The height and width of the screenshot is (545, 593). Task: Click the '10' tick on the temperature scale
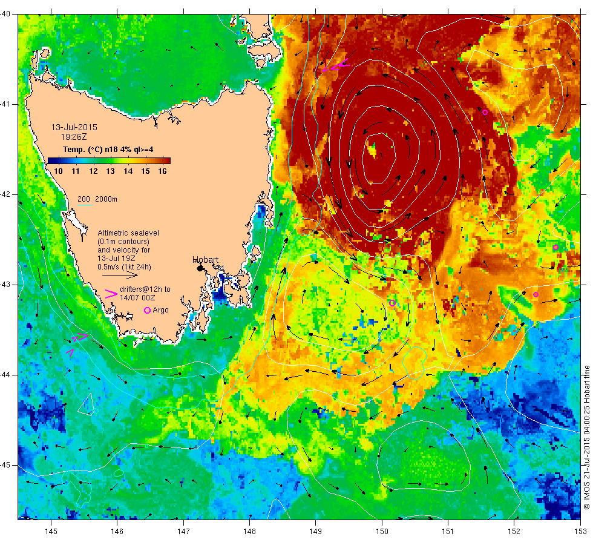click(x=58, y=171)
